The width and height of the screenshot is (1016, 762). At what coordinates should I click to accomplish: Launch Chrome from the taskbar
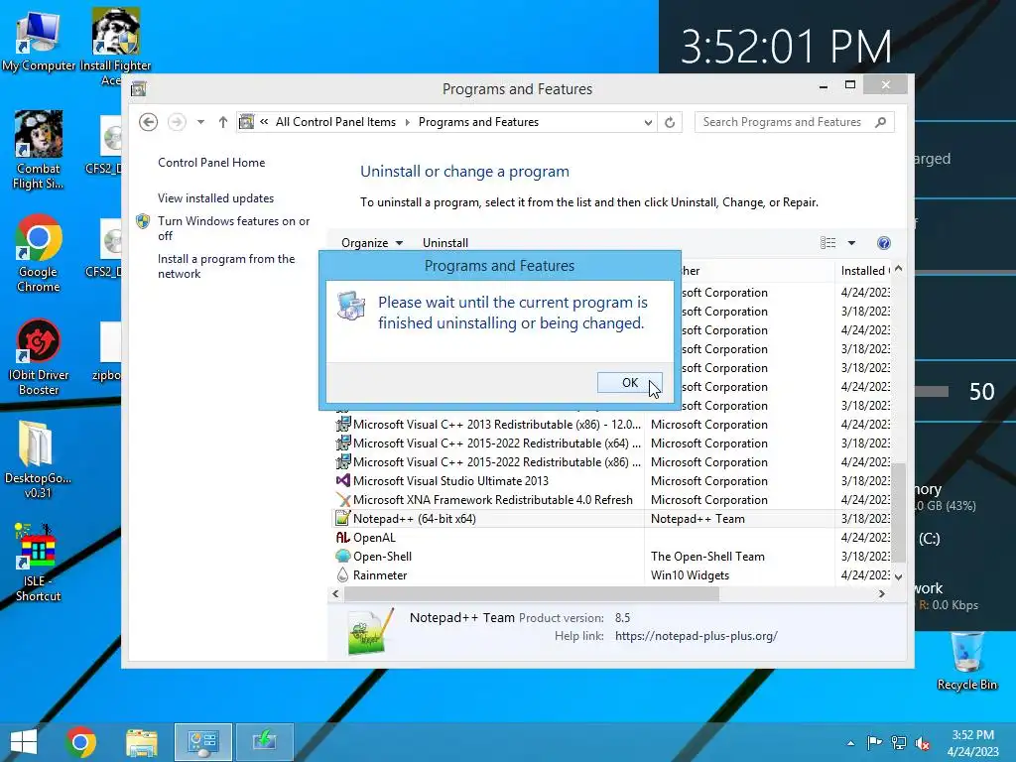(81, 742)
